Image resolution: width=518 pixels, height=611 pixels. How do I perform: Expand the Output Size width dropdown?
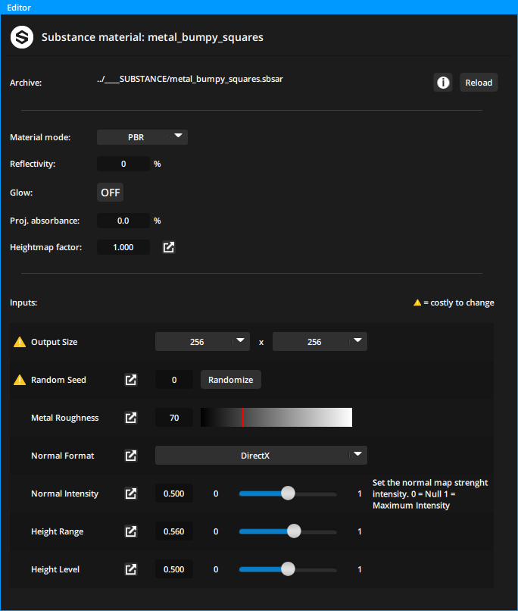coord(202,342)
